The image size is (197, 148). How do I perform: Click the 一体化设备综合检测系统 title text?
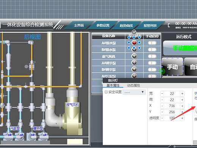(28, 25)
